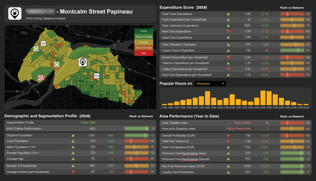This screenshot has width=316, height=181.
Task: Select the main station pin on the map
Action: click(82, 62)
